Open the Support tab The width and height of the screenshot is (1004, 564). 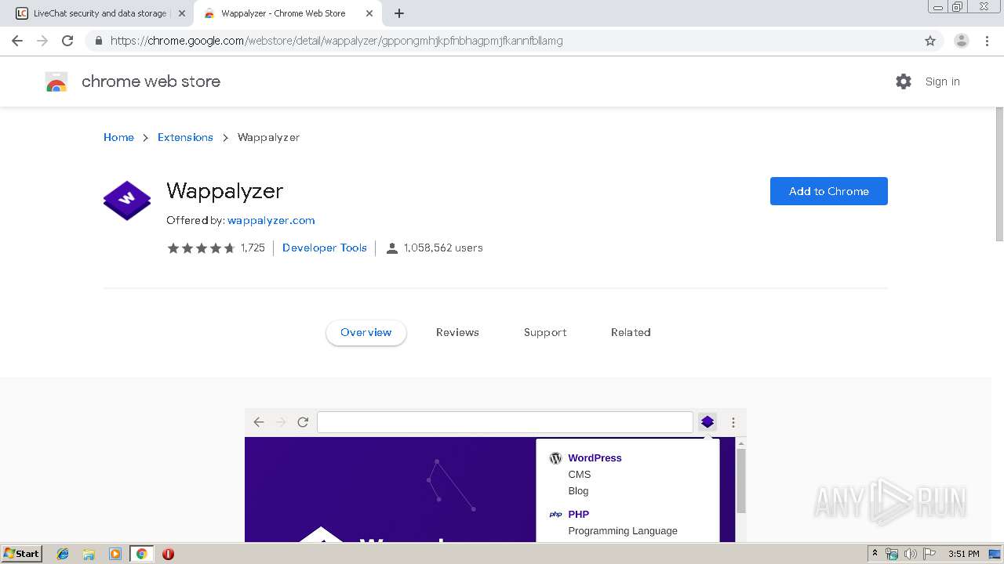click(545, 332)
